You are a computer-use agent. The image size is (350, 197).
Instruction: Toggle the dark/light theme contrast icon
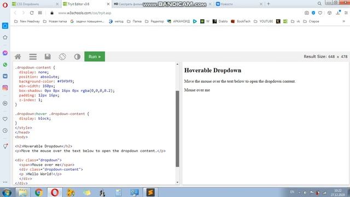coord(77,57)
